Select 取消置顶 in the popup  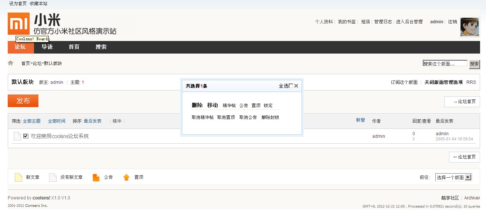226,117
